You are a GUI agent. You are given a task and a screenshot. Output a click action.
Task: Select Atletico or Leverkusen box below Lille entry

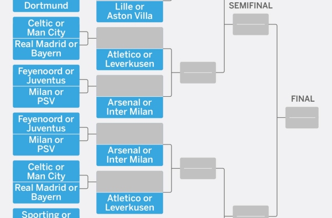(x=129, y=59)
